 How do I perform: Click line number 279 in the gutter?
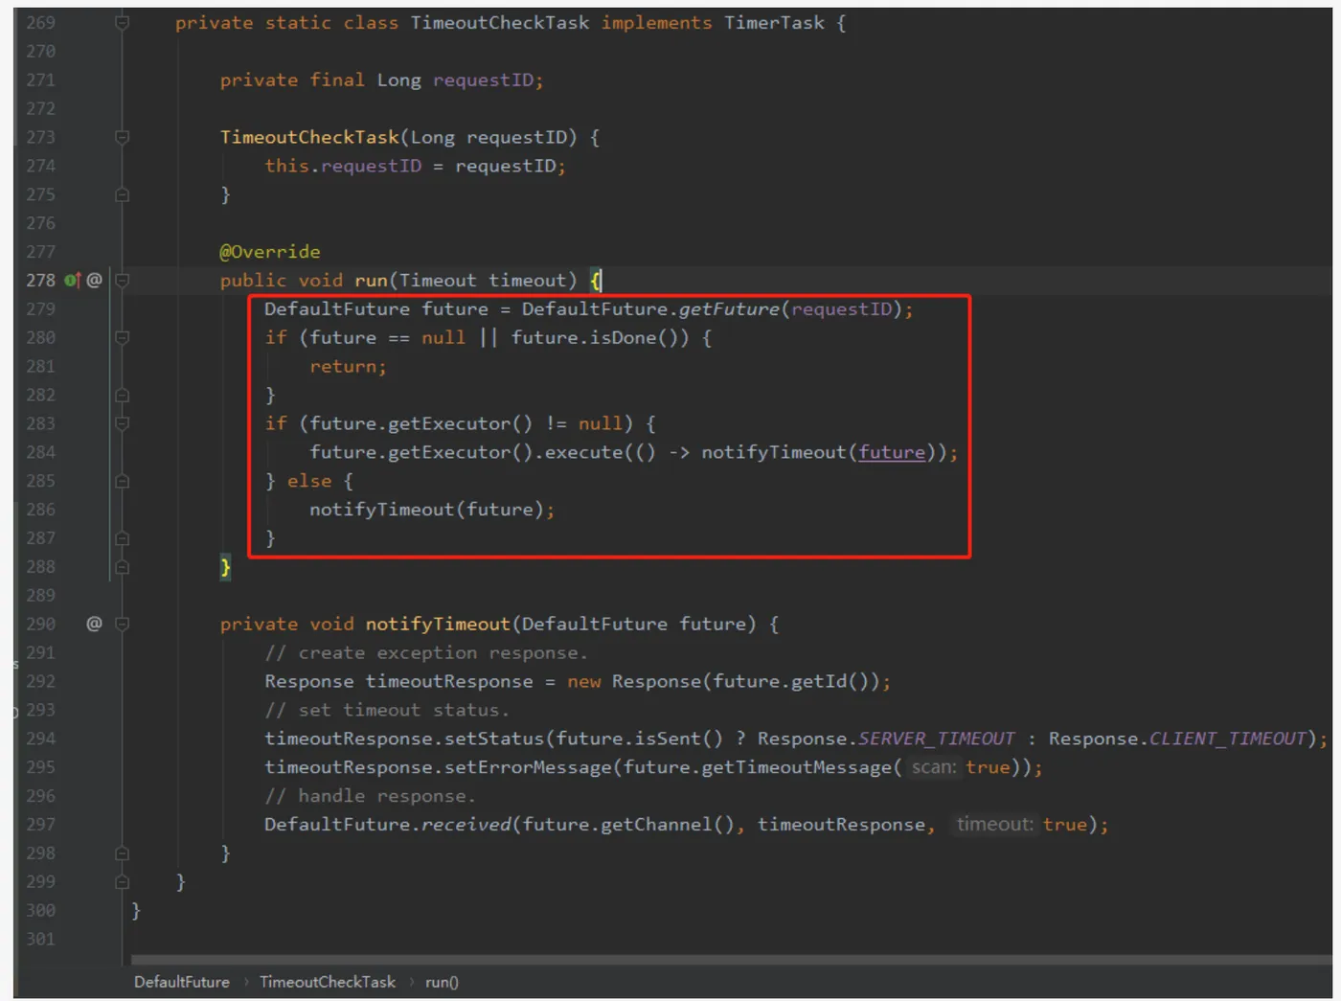(x=41, y=309)
